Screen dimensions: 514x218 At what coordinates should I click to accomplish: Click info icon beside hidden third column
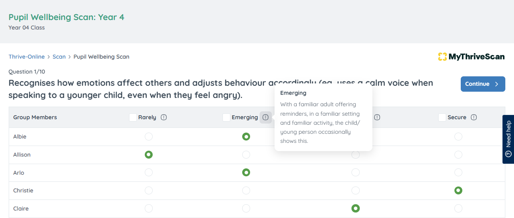point(377,117)
